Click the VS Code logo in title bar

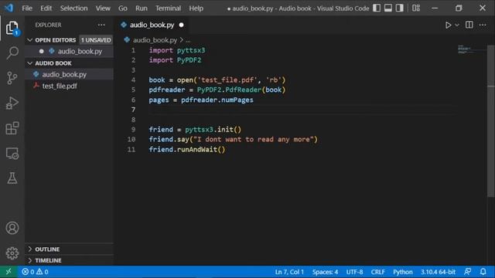(x=9, y=8)
